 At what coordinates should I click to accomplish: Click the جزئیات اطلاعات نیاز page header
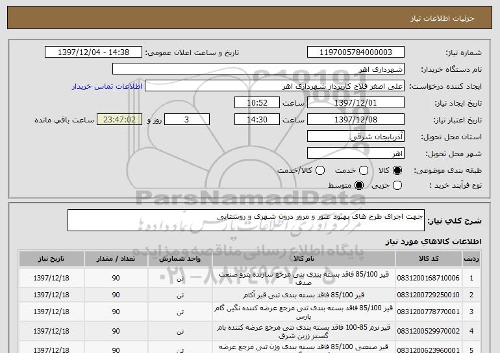(442, 18)
